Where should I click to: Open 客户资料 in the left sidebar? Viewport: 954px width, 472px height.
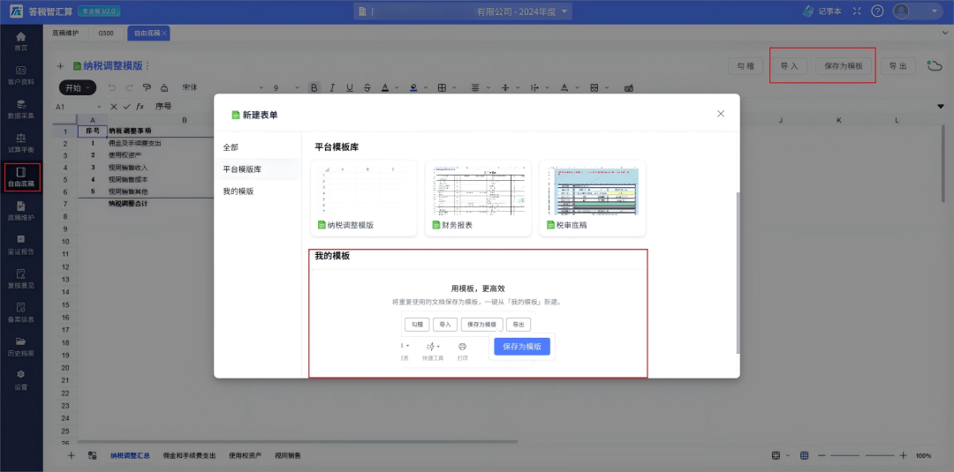(x=20, y=75)
